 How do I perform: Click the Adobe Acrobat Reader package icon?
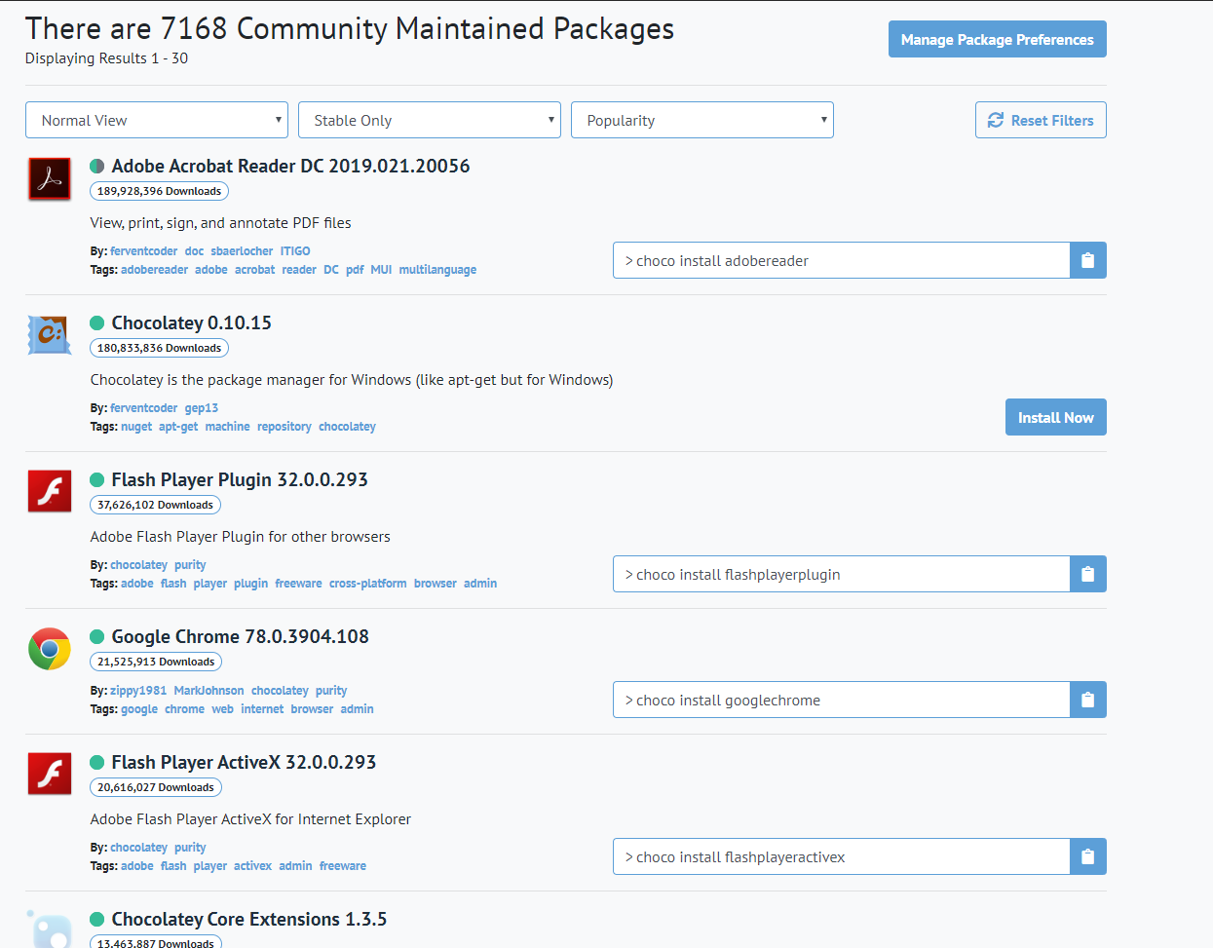pos(50,179)
